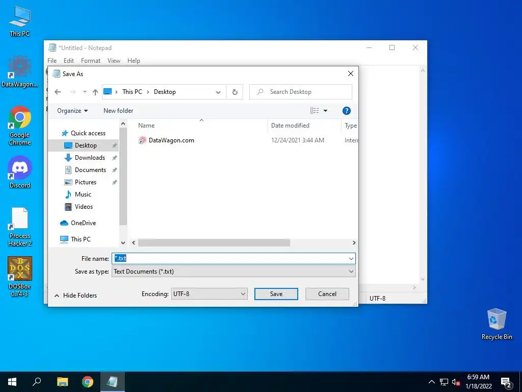Open the notification center icon
This screenshot has height=392, width=522.
(x=506, y=383)
